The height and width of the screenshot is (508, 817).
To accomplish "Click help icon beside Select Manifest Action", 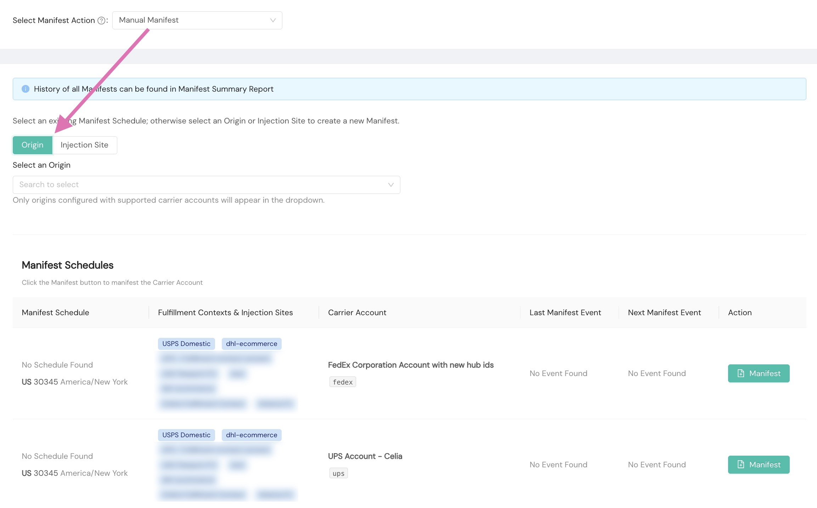I will click(x=101, y=21).
